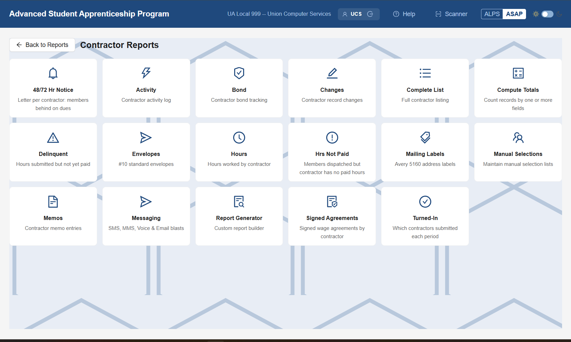Click the logout icon beside UCS
Viewport: 571px width, 342px height.
tap(370, 14)
